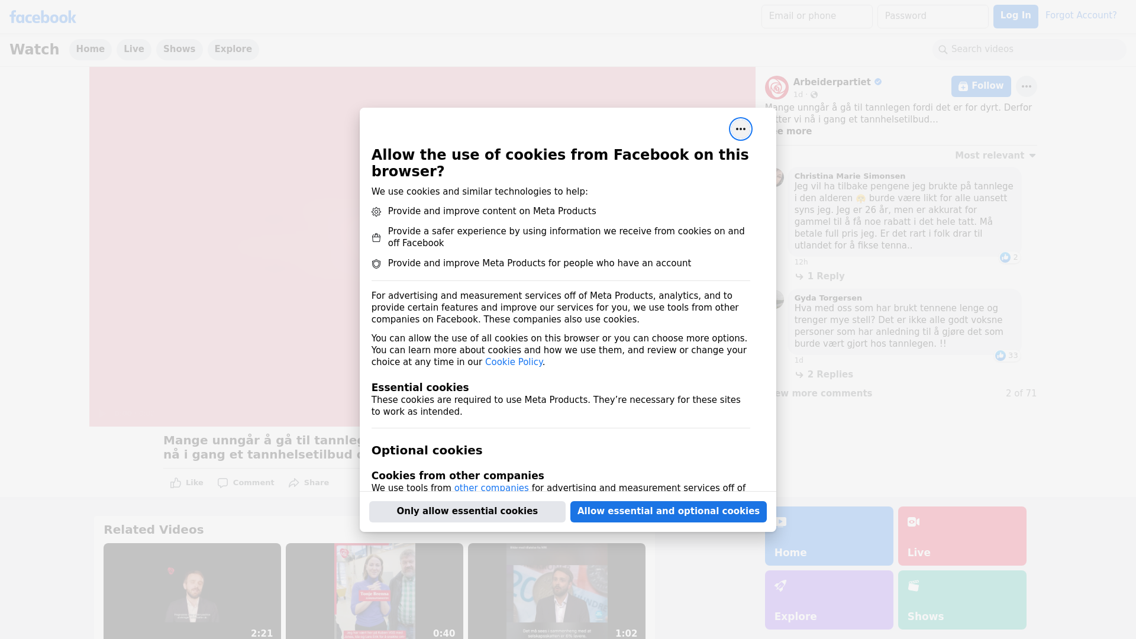Viewport: 1136px width, 639px height.
Task: Click the Arbeiderpartiet profile picture
Action: [776, 88]
